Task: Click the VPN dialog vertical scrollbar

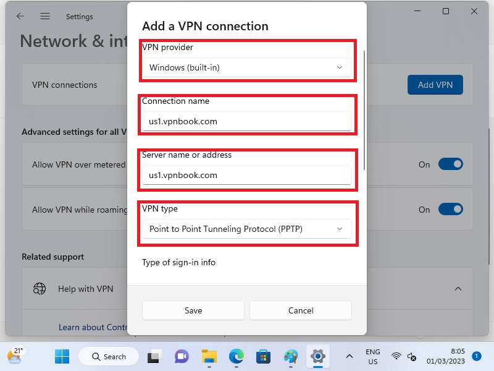Action: (x=365, y=111)
